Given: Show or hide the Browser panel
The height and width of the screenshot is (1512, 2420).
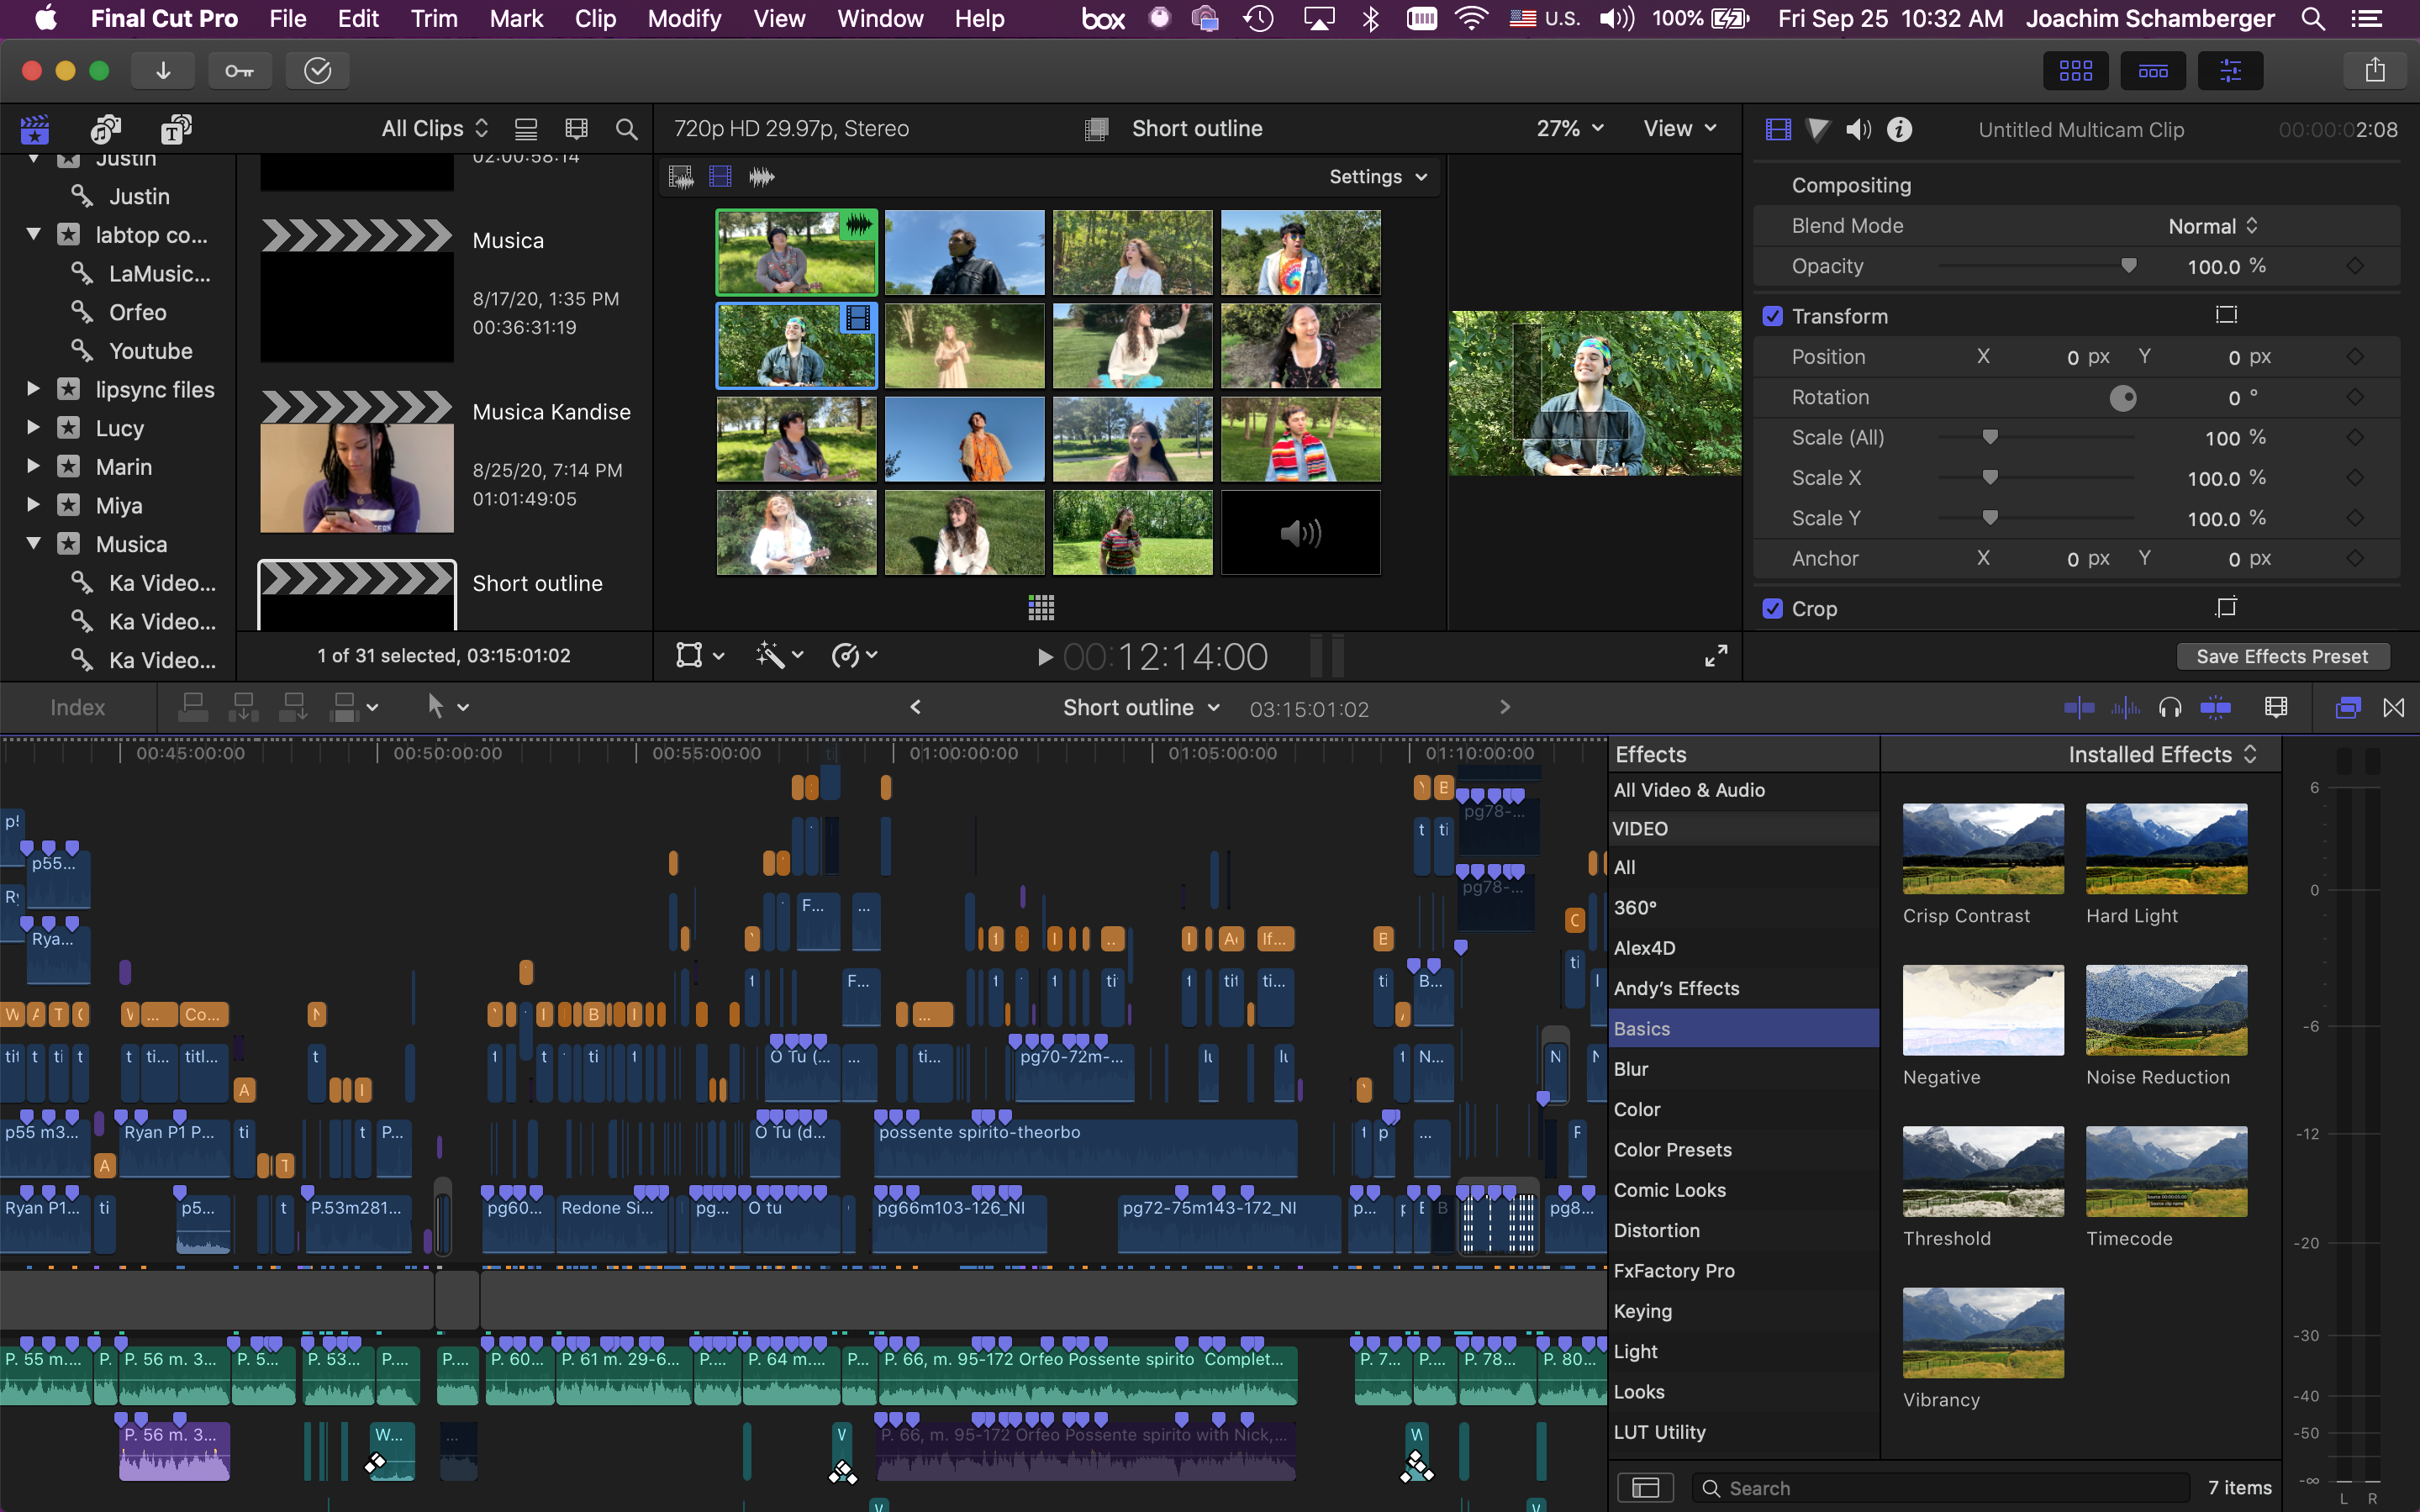Looking at the screenshot, I should [x=2076, y=70].
